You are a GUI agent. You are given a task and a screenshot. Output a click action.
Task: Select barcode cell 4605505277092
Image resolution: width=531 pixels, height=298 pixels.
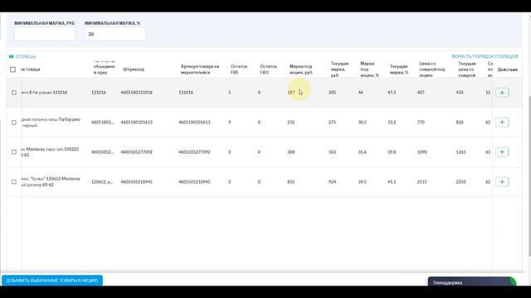coord(136,152)
